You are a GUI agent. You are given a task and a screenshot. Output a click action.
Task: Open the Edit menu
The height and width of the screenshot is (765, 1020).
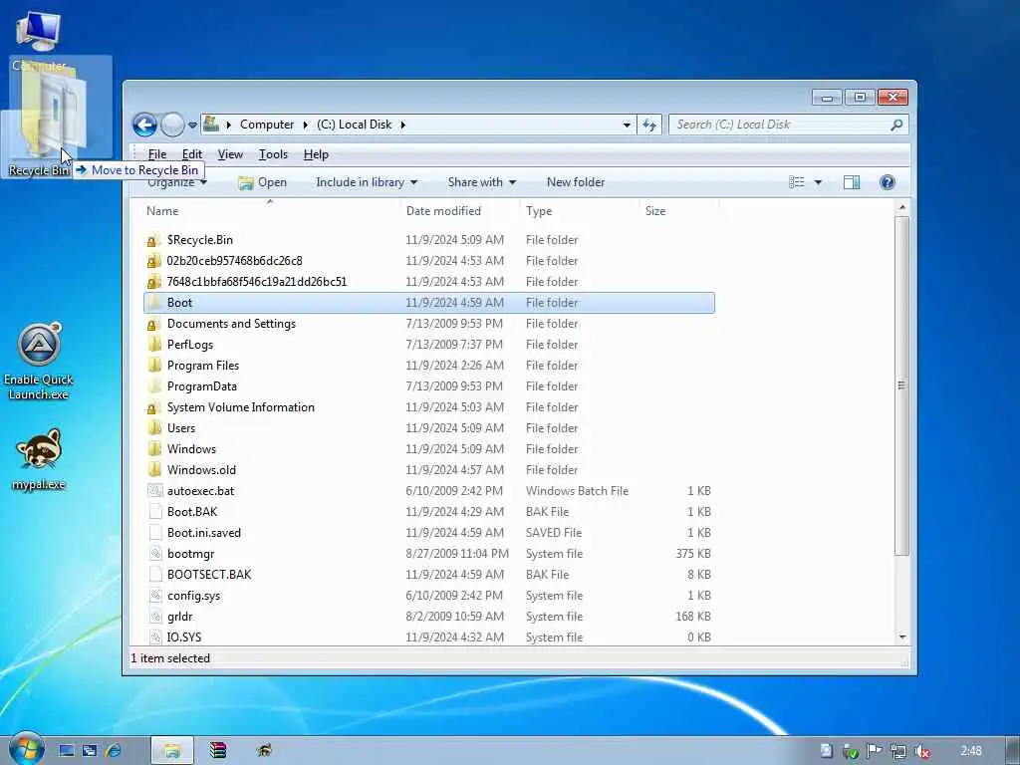[x=192, y=154]
